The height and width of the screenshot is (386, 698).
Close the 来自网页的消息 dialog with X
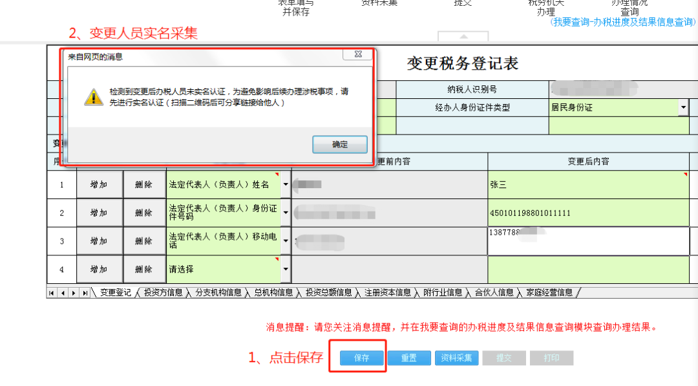(358, 54)
